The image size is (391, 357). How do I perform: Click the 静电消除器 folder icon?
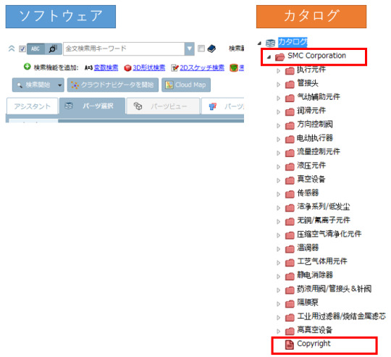pyautogui.click(x=290, y=277)
